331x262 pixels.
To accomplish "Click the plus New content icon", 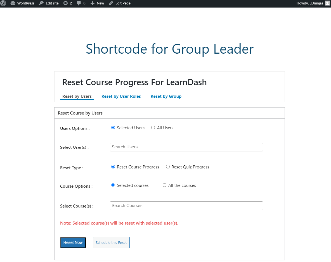I will tap(93, 3).
